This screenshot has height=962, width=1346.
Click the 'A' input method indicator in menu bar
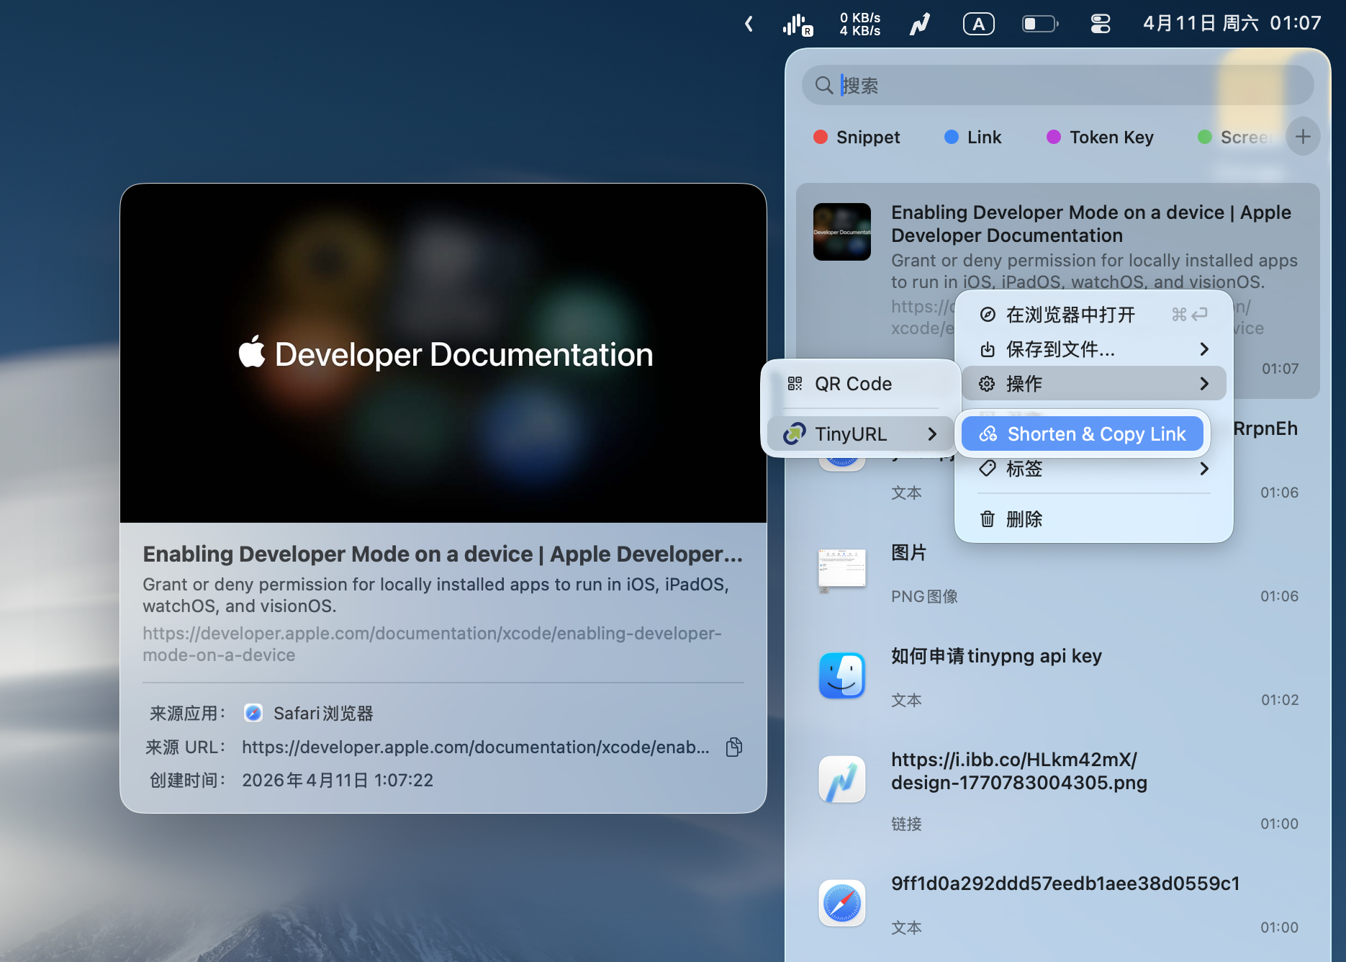[x=978, y=23]
